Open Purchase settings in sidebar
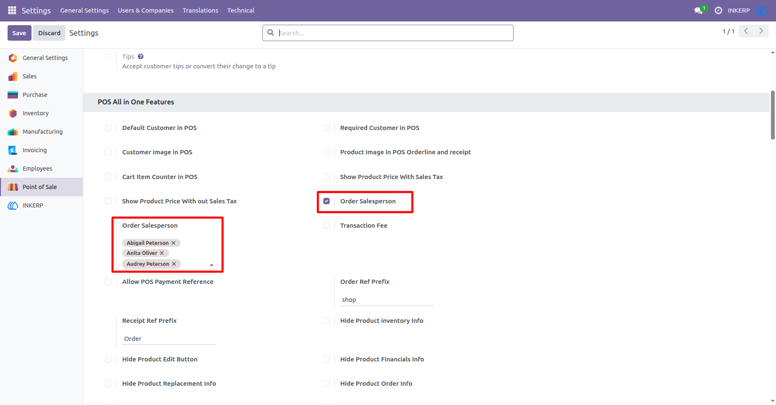 pyautogui.click(x=41, y=95)
